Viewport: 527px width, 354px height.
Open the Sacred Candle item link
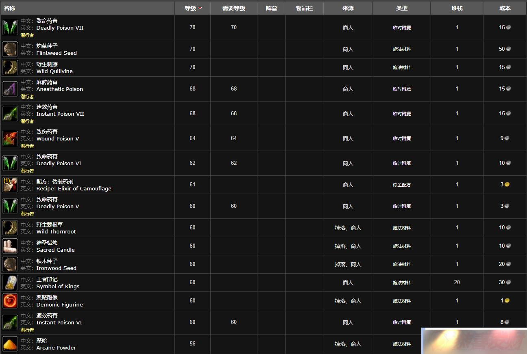coord(55,250)
